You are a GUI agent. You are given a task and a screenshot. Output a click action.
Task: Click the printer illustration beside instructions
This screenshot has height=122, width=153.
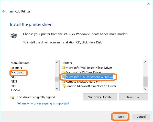tap(14, 36)
